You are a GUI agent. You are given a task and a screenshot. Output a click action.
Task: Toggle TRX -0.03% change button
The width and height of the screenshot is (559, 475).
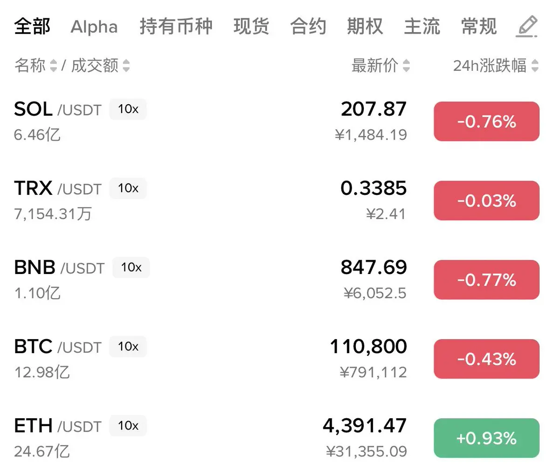tap(487, 201)
